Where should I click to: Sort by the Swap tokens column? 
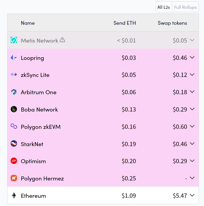point(172,23)
